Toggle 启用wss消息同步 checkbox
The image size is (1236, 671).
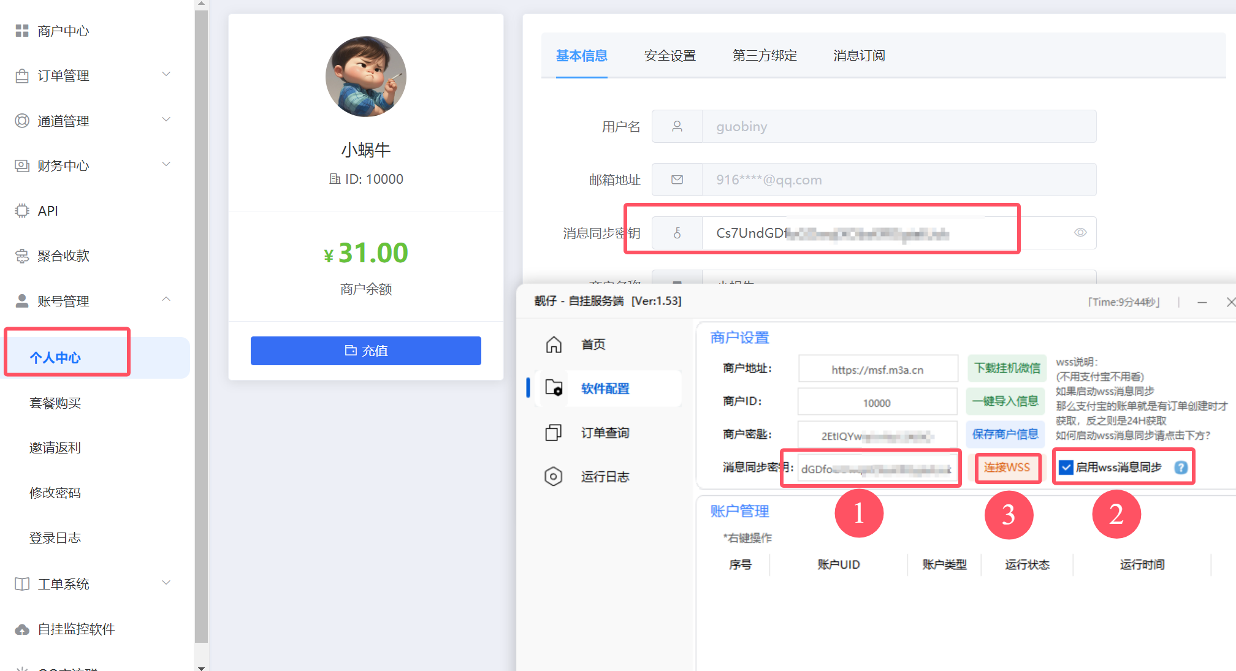(1066, 468)
